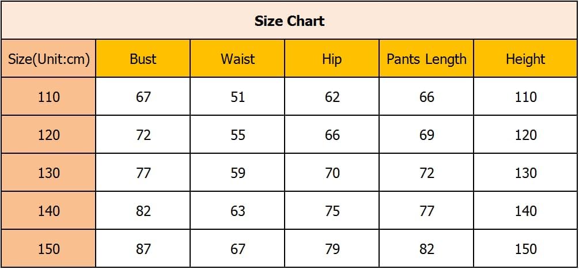The width and height of the screenshot is (579, 269).
Task: Select the Size(Unit:cm) header cell
Action: [x=49, y=59]
